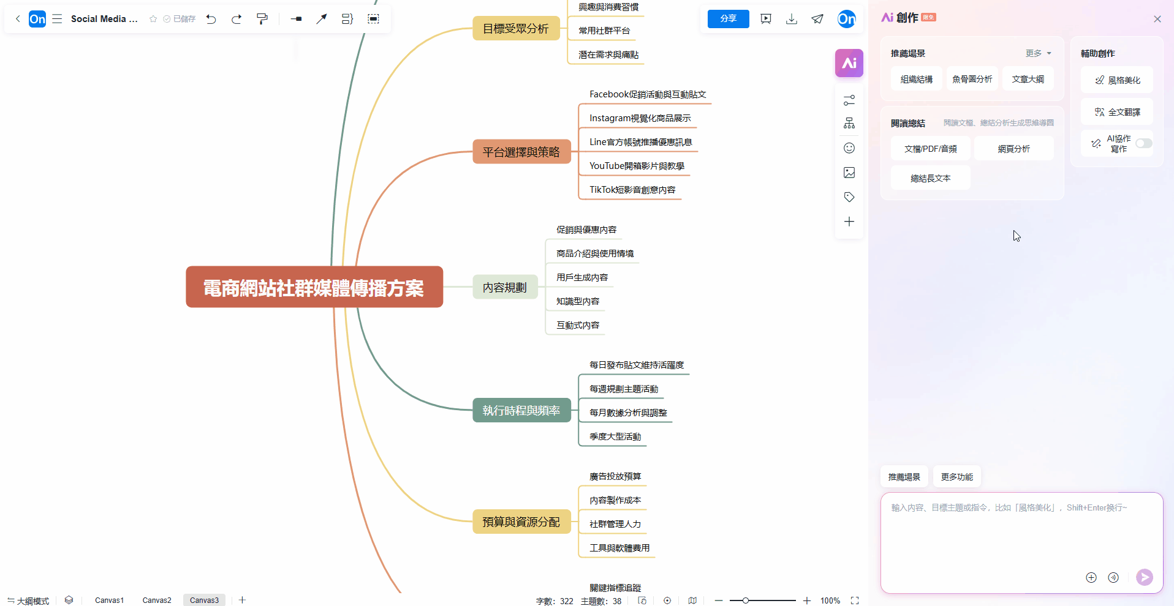
Task: Click the summary bracket tool icon
Action: 347,19
